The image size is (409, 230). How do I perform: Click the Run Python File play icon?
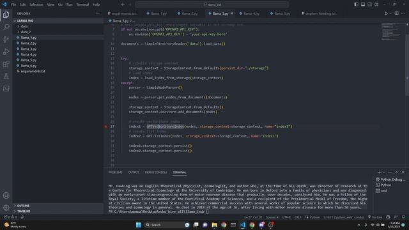386,13
